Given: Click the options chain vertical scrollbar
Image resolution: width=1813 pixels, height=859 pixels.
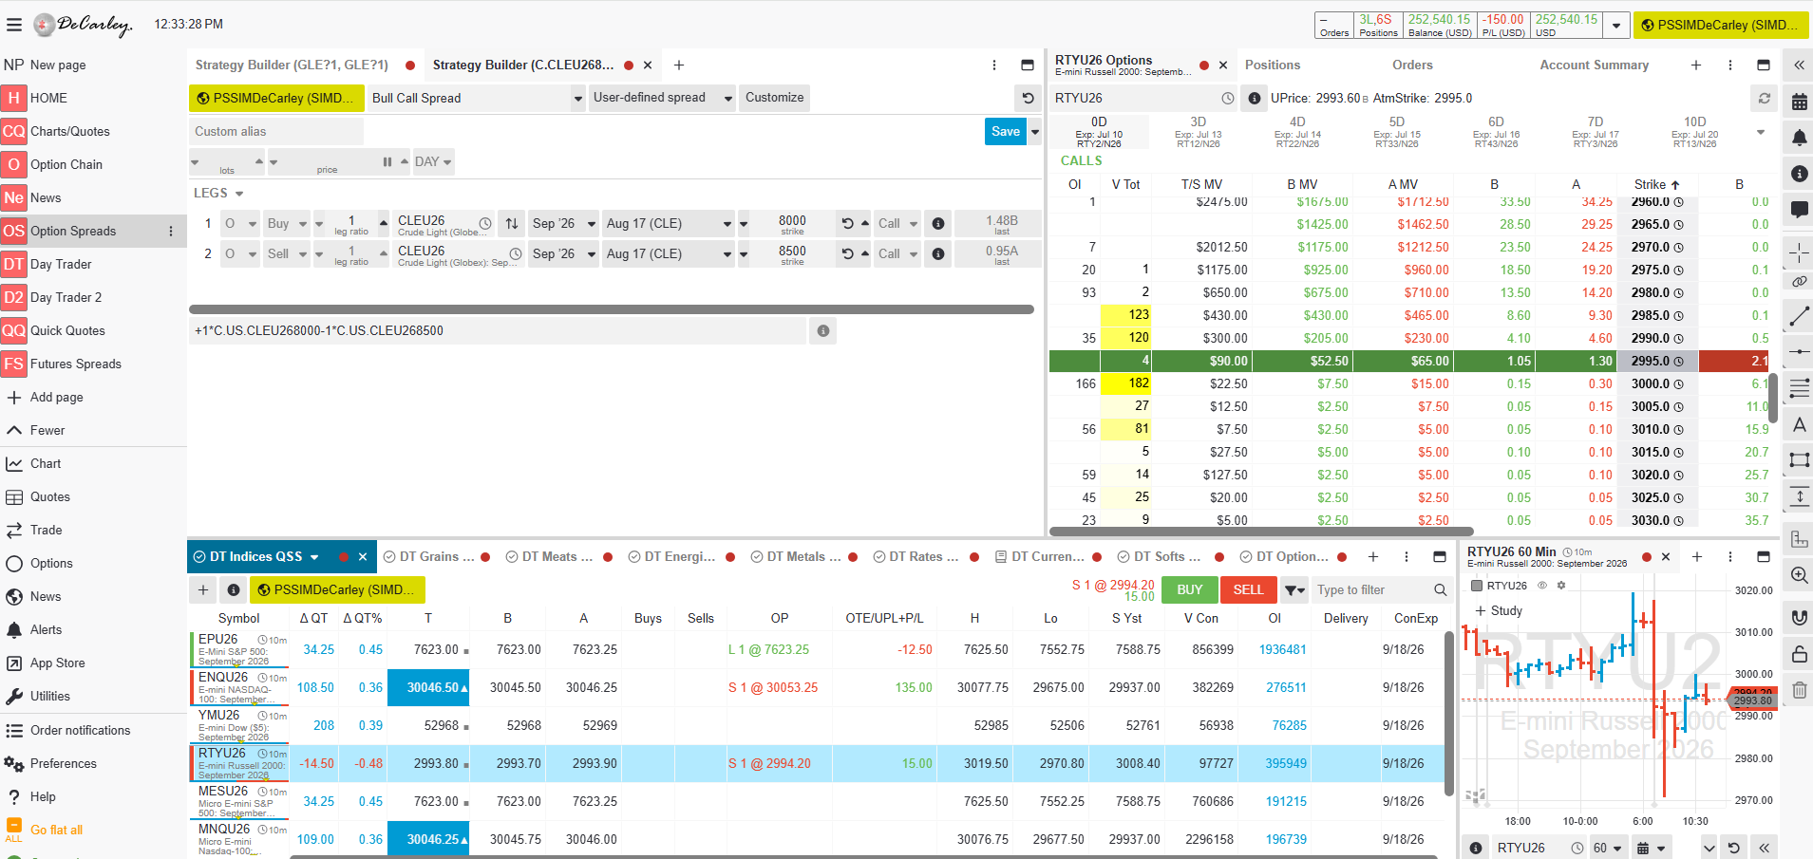Looking at the screenshot, I should click(1773, 399).
